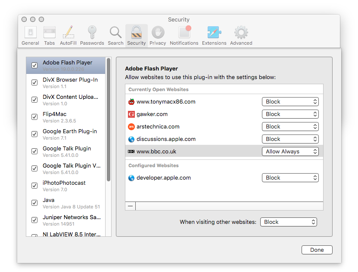Switch to the Privacy tab label
The image size is (358, 272).
(158, 43)
